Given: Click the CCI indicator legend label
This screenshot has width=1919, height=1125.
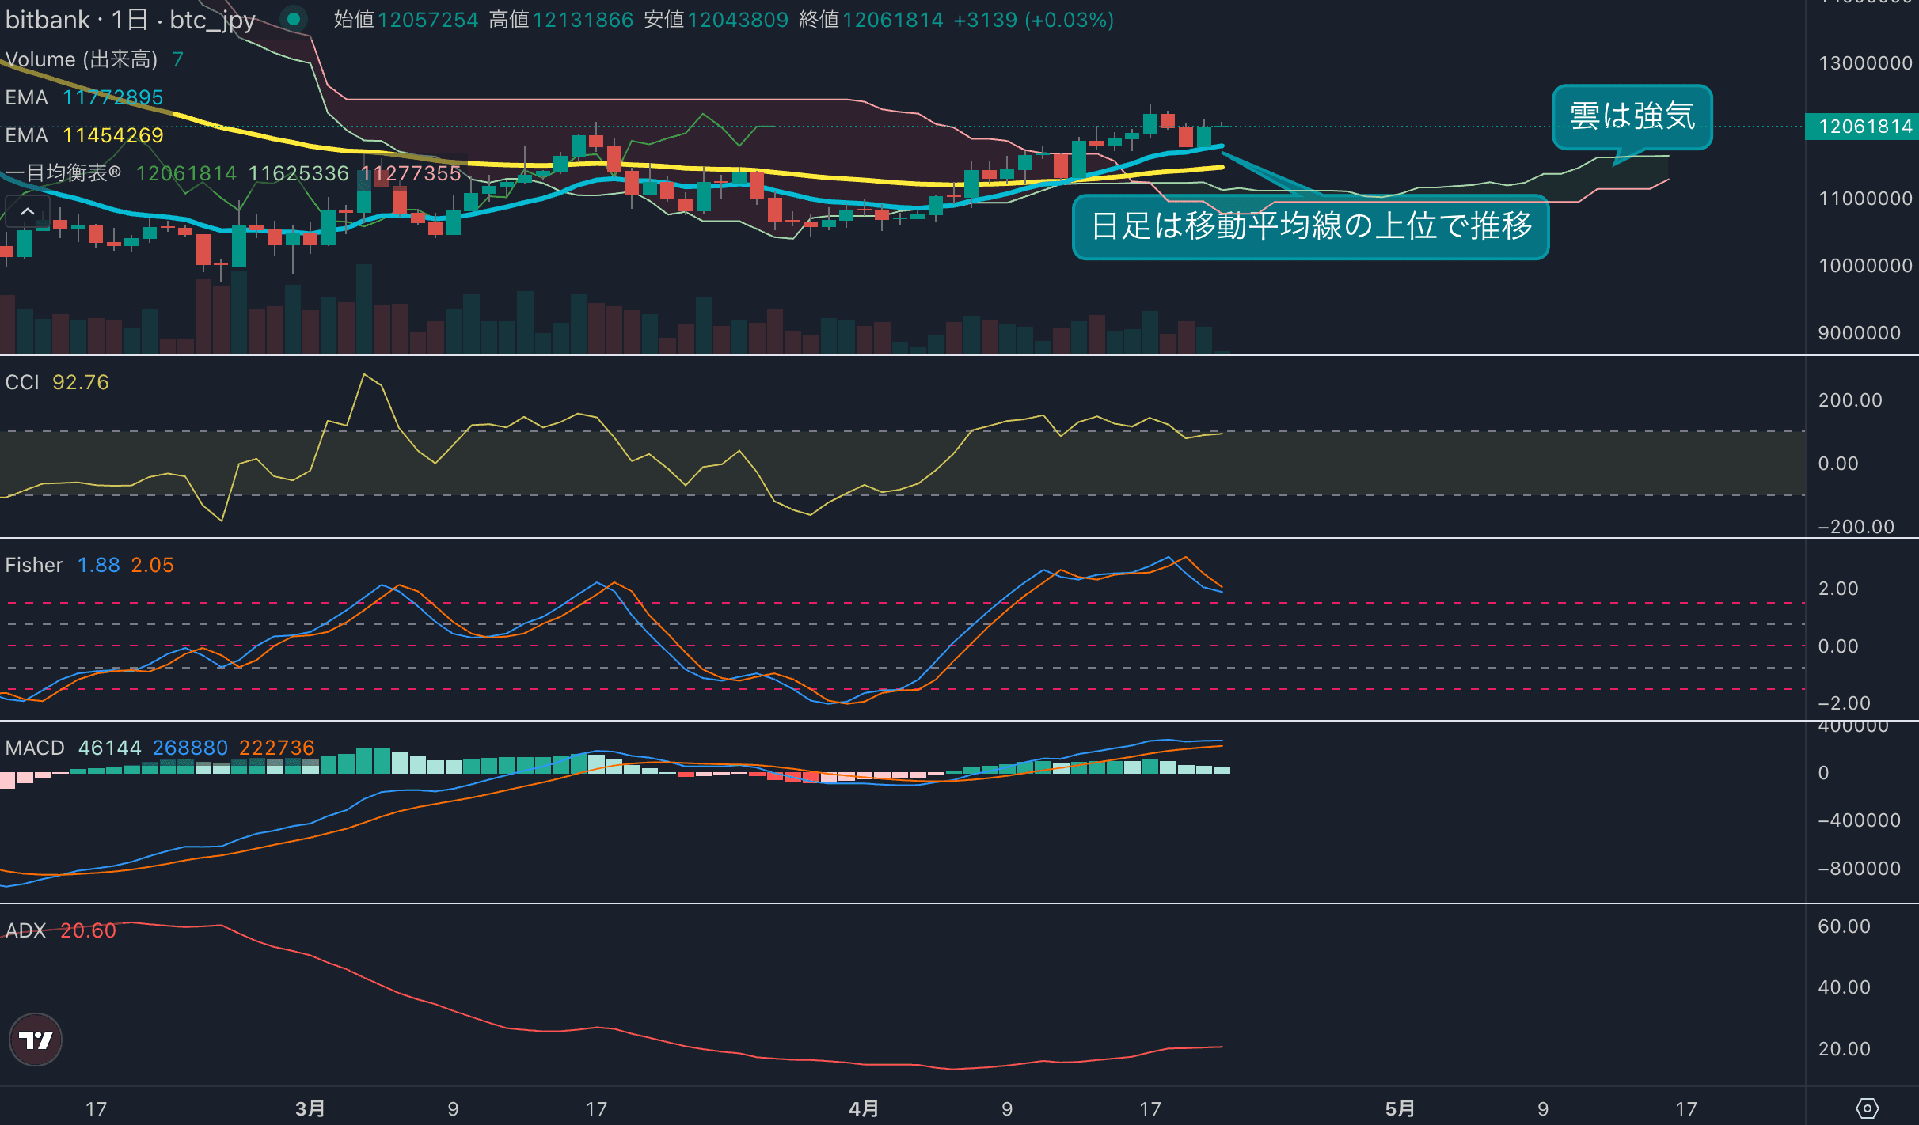Looking at the screenshot, I should [22, 382].
